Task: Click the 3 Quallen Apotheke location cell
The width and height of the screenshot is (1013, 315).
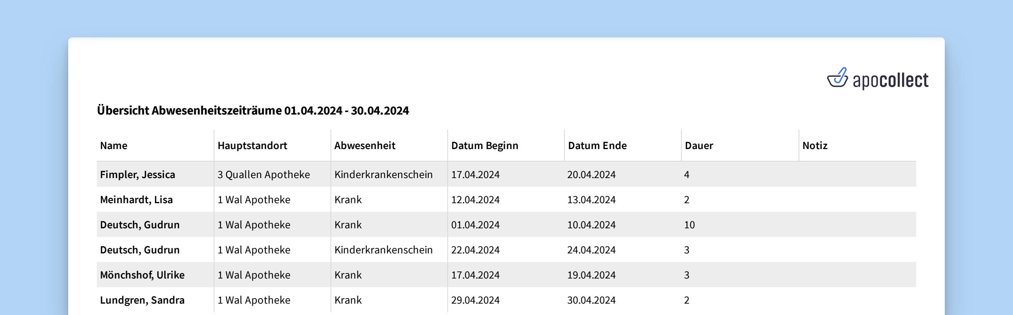Action: tap(263, 175)
